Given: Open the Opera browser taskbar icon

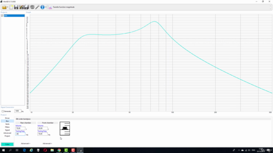Looking at the screenshot, I should pos(45,150).
